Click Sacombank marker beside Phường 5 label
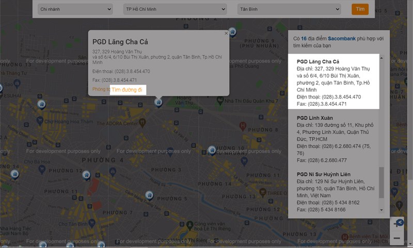Viewport: 413px width, 248px height. pos(149,195)
